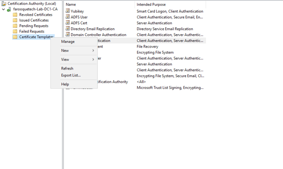Click the '<All>' purpose cell
The image size is (283, 169).
[x=141, y=82]
